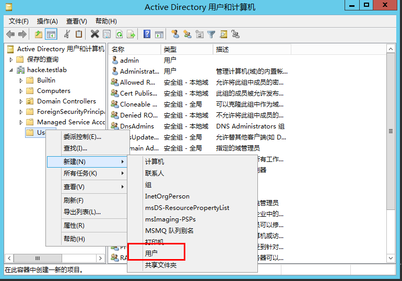Open the 操作(A) menu

click(47, 21)
